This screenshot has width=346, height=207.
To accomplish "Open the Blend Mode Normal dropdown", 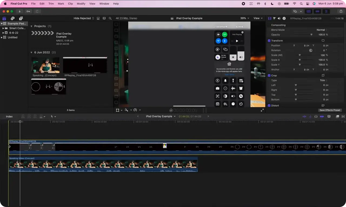I will click(x=322, y=30).
